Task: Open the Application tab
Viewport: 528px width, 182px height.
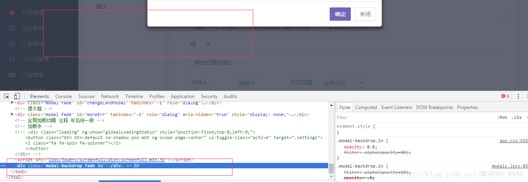Action: (183, 96)
